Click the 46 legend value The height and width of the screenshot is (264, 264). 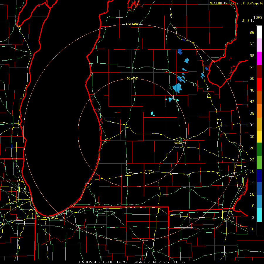tap(252, 90)
